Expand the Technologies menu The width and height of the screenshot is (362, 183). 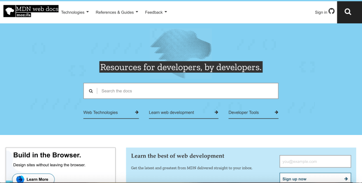pos(75,12)
